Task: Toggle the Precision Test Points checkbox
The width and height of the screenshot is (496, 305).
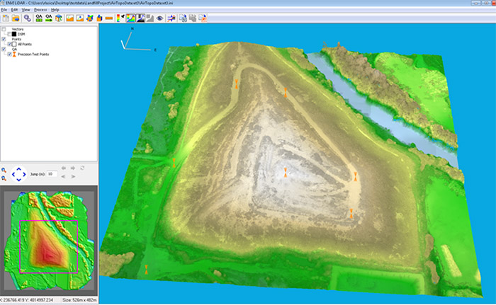Action: click(x=9, y=54)
